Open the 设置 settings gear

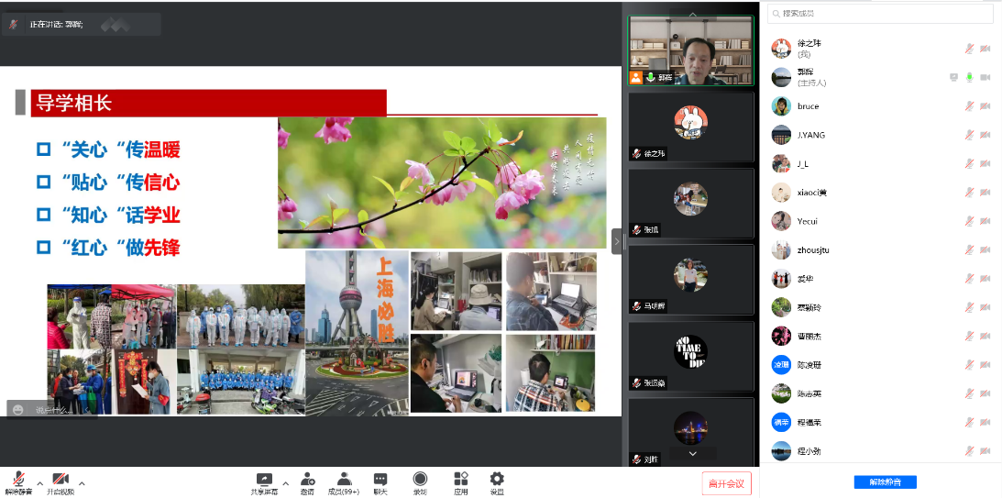tap(496, 481)
